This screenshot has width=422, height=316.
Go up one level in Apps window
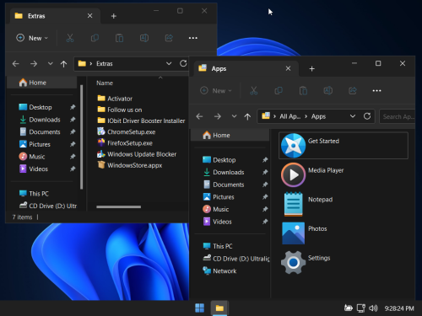[247, 116]
